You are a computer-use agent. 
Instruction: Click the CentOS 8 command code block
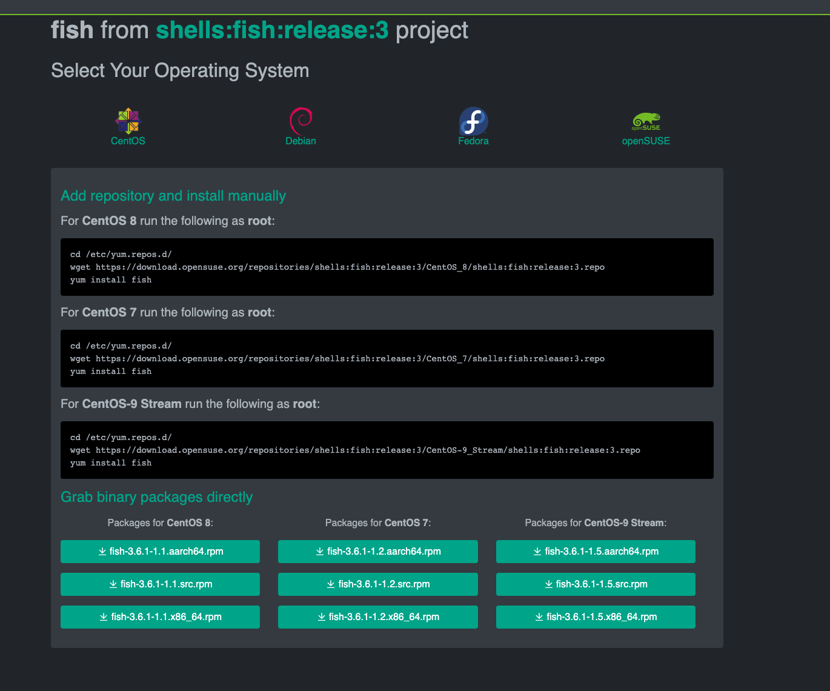click(x=387, y=267)
